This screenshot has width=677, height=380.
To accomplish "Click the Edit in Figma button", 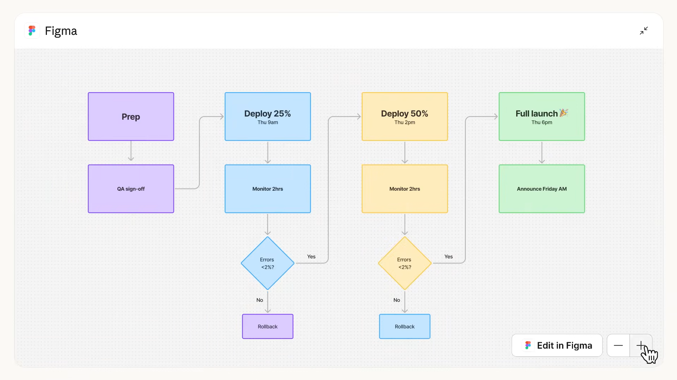I will click(557, 346).
